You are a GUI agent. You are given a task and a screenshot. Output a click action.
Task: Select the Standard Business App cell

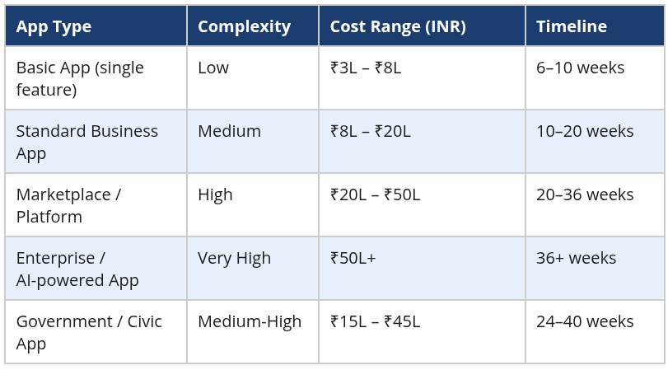(x=87, y=143)
